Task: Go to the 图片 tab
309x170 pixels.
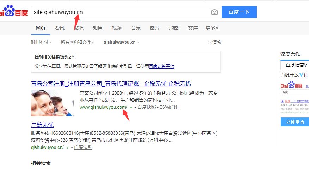Action: (155, 28)
